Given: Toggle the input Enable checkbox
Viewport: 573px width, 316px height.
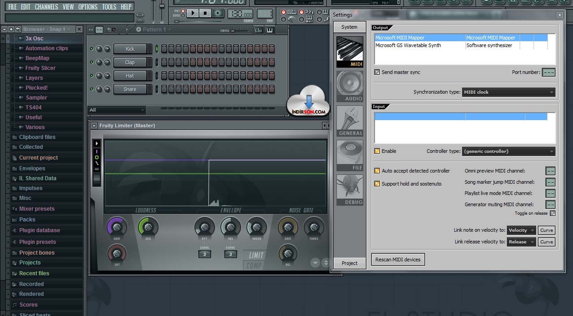Looking at the screenshot, I should click(377, 151).
